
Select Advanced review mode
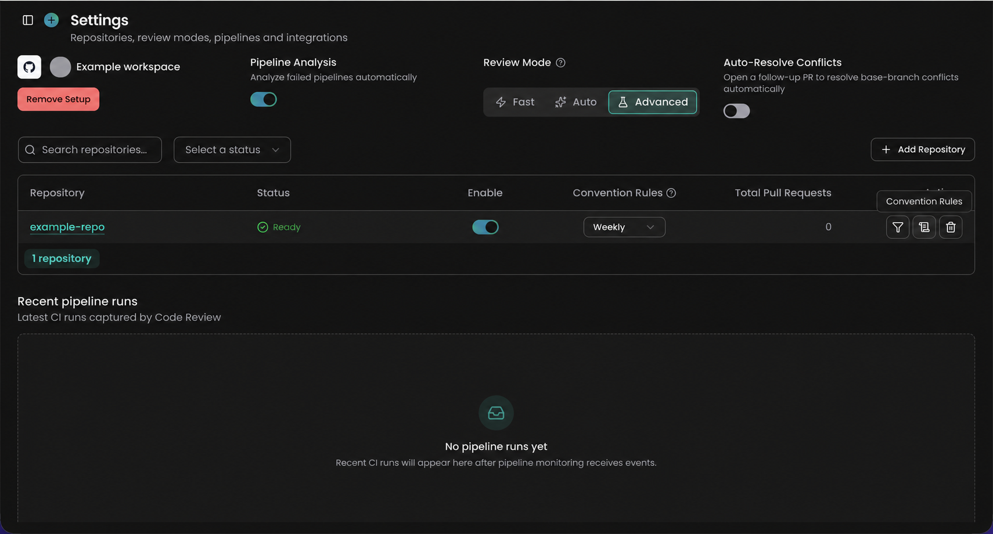[x=653, y=102]
